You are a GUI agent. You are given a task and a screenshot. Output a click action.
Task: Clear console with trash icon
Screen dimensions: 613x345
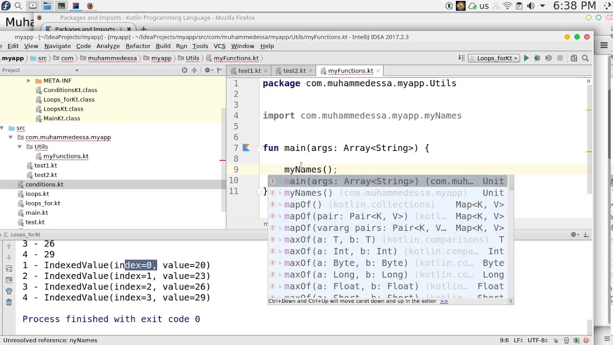9,302
